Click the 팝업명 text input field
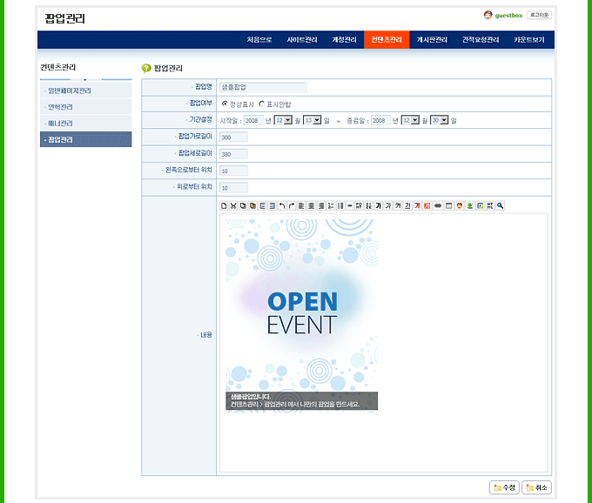The height and width of the screenshot is (503, 592). pos(263,87)
